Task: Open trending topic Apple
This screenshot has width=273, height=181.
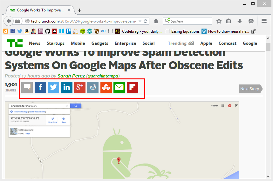Action: coord(206,43)
